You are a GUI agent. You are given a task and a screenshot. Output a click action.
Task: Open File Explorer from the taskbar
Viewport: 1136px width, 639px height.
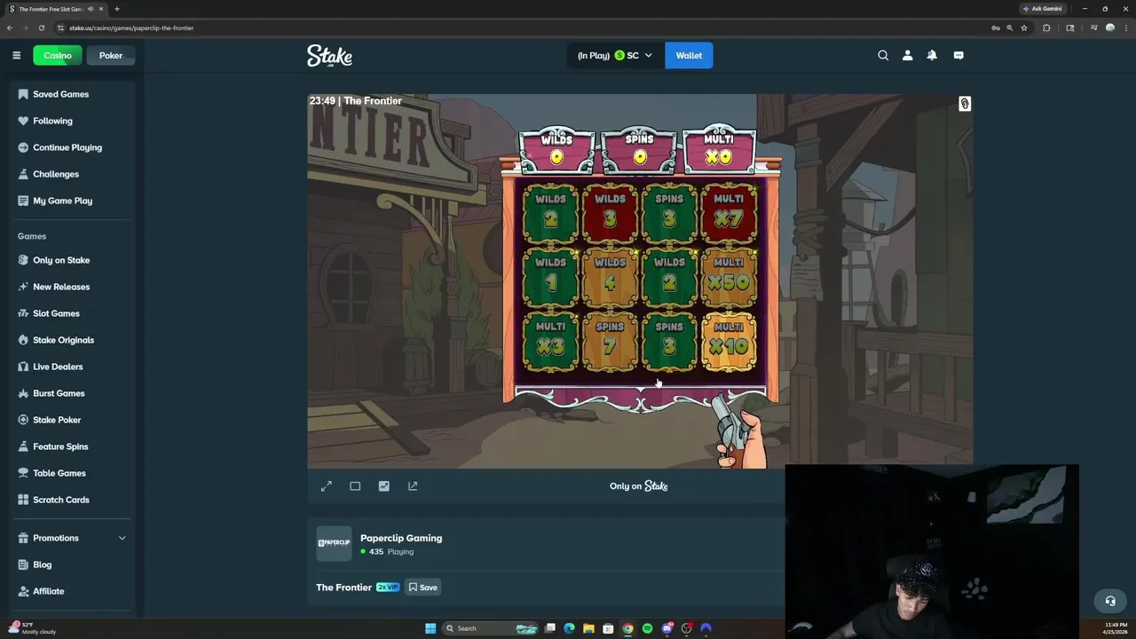588,628
